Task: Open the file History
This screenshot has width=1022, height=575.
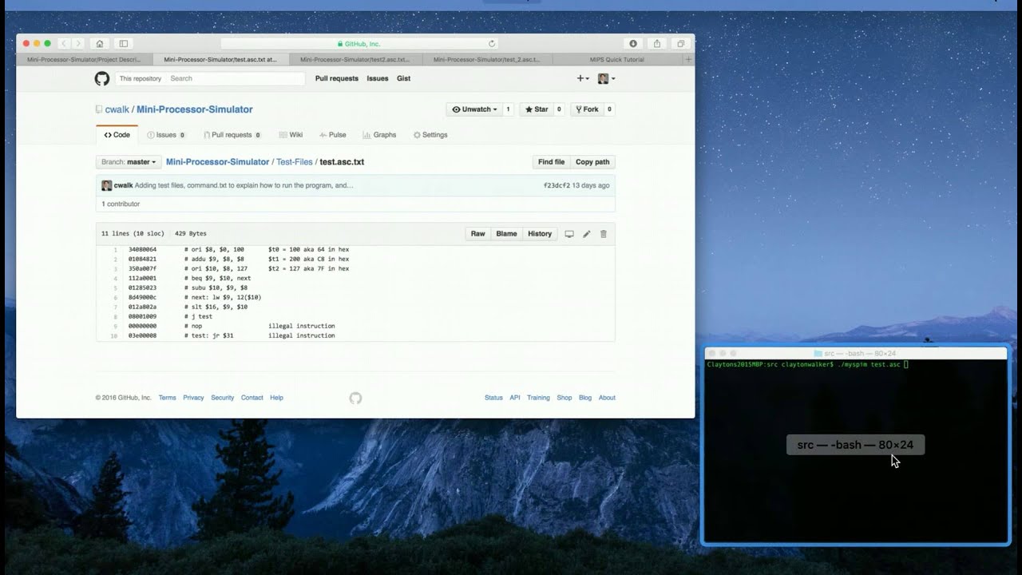Action: pos(540,234)
